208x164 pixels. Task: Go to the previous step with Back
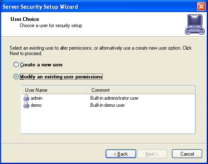121,154
